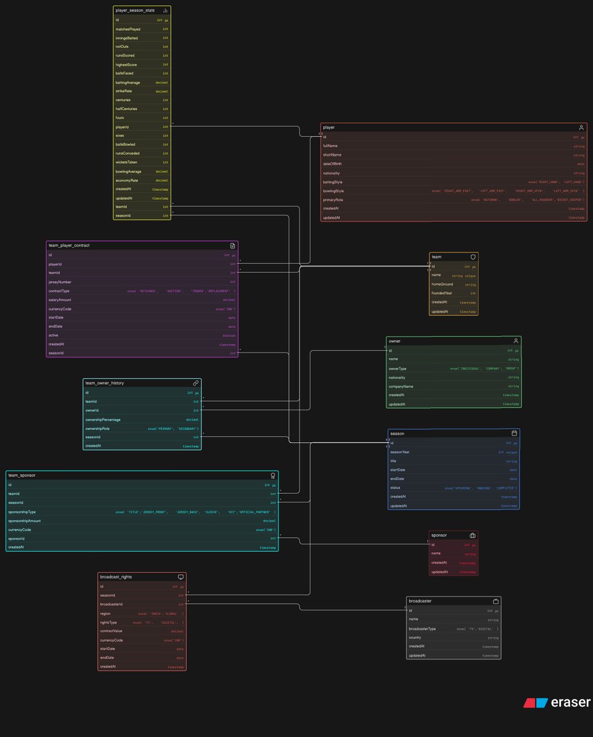This screenshot has width=593, height=737.
Task: Click the briefcase icon on sponsor table
Action: 473,535
